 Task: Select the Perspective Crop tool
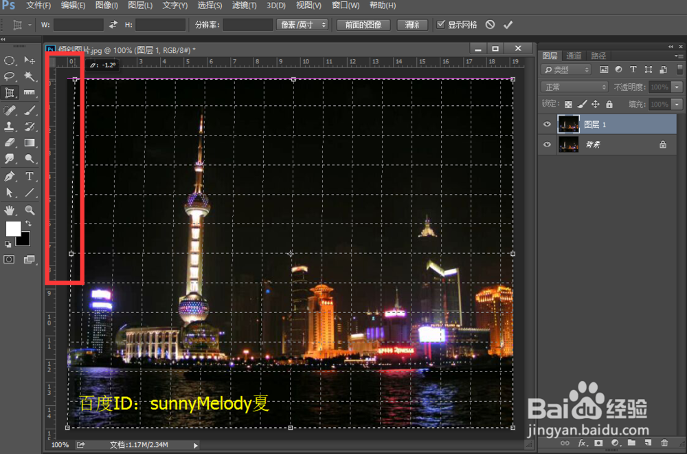coord(9,93)
